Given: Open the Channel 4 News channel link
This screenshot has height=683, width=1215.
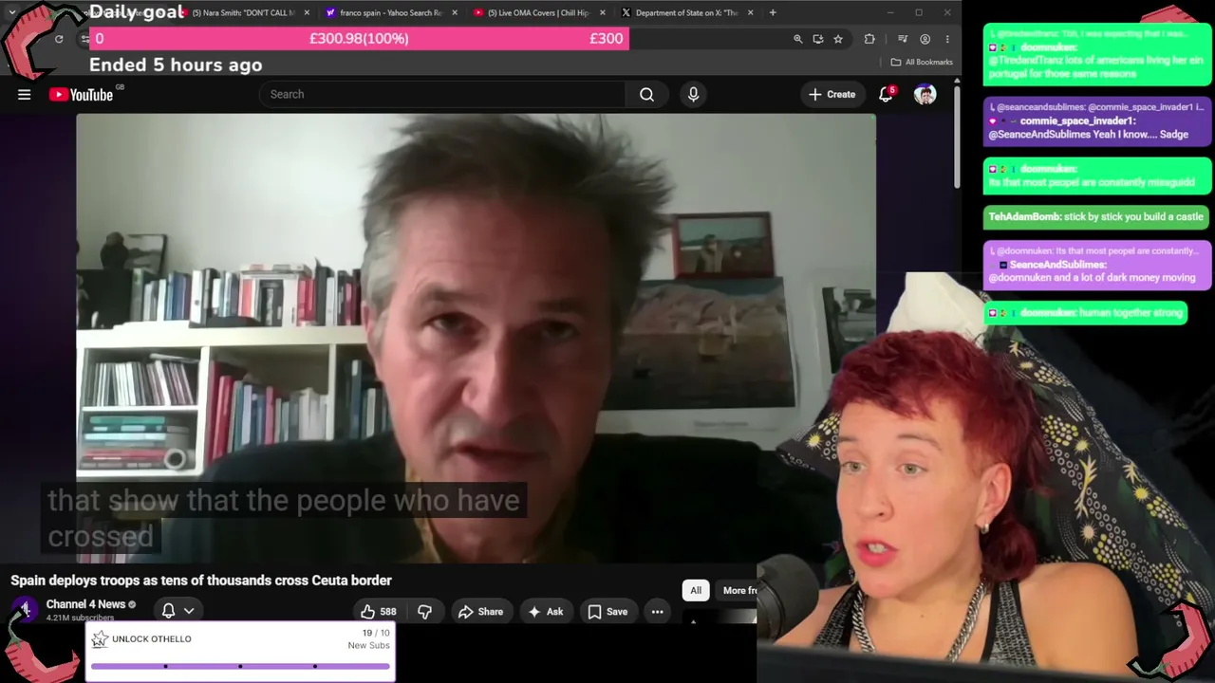Looking at the screenshot, I should [x=85, y=604].
